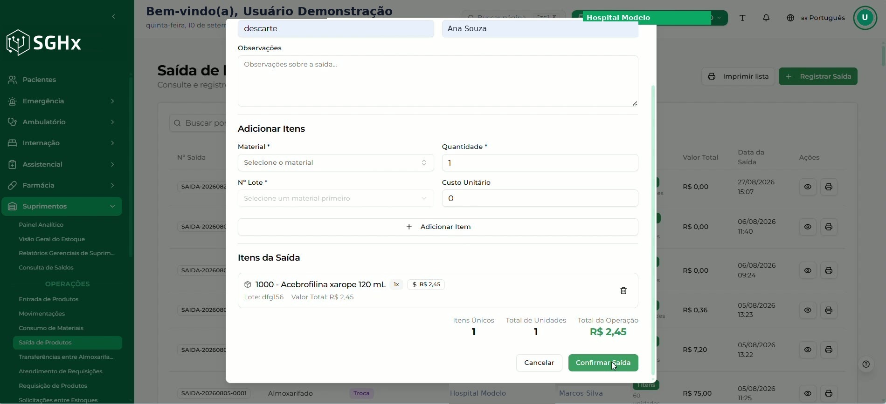View the 06/08/2026 09:24 row details
886x404 pixels.
808,270
